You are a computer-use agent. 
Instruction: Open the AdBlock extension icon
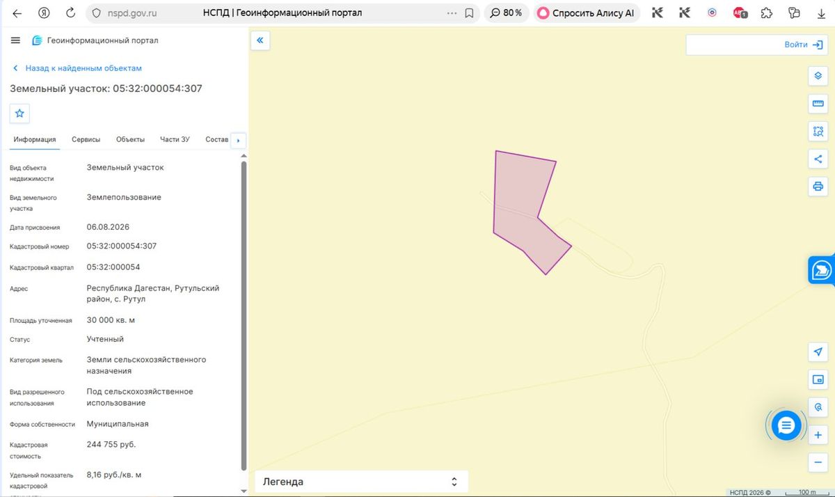coord(740,13)
